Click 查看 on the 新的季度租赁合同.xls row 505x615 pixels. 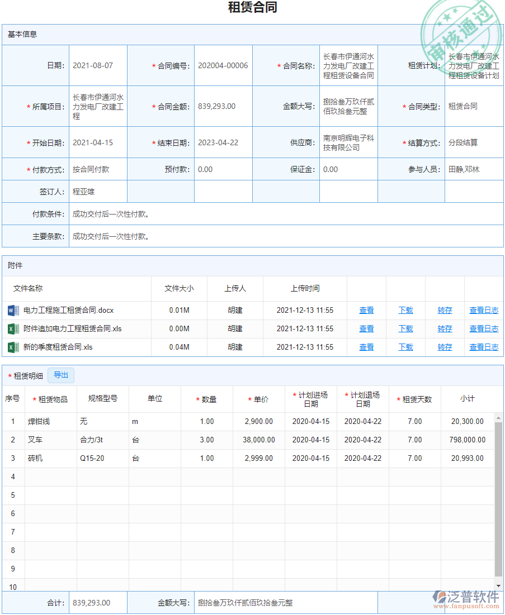click(366, 347)
